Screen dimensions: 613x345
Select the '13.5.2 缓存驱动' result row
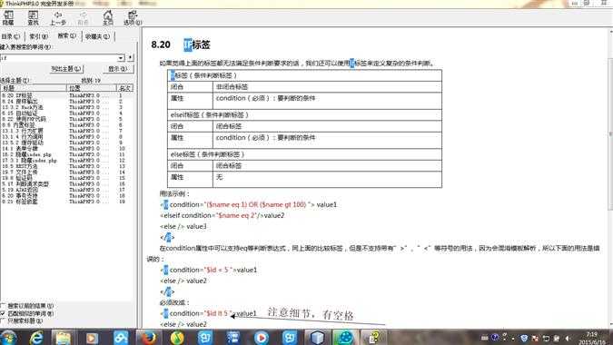(67, 143)
